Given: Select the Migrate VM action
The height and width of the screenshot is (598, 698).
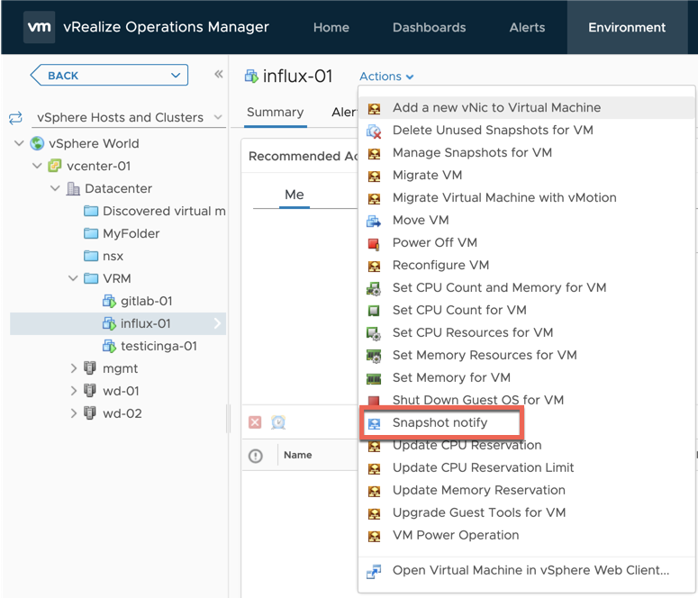Looking at the screenshot, I should (526, 175).
